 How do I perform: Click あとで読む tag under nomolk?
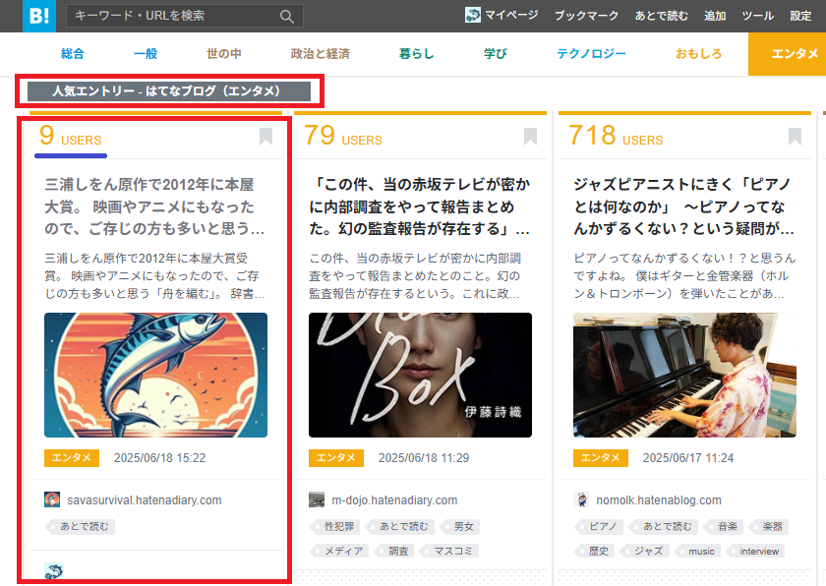664,526
